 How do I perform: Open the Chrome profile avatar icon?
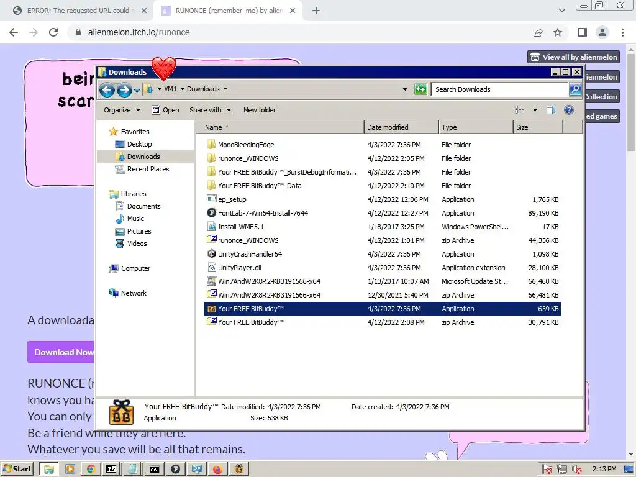click(x=602, y=32)
